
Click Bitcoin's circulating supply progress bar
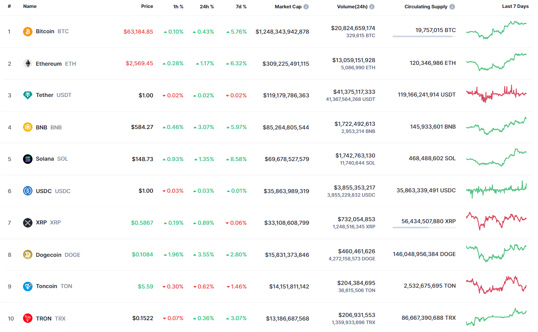click(x=424, y=36)
